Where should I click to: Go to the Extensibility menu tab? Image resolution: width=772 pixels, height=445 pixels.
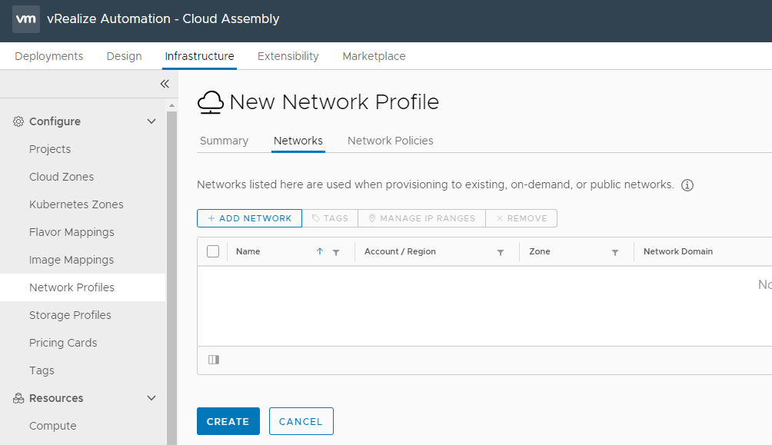(288, 56)
